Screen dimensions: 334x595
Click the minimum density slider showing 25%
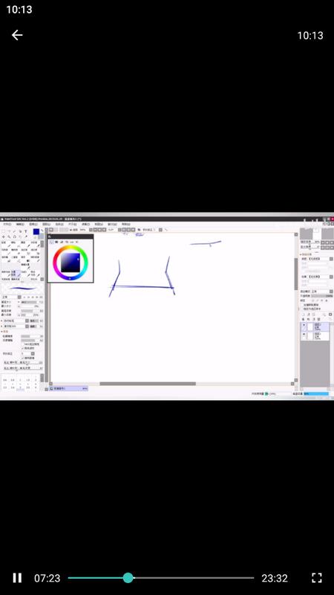[x=30, y=315]
